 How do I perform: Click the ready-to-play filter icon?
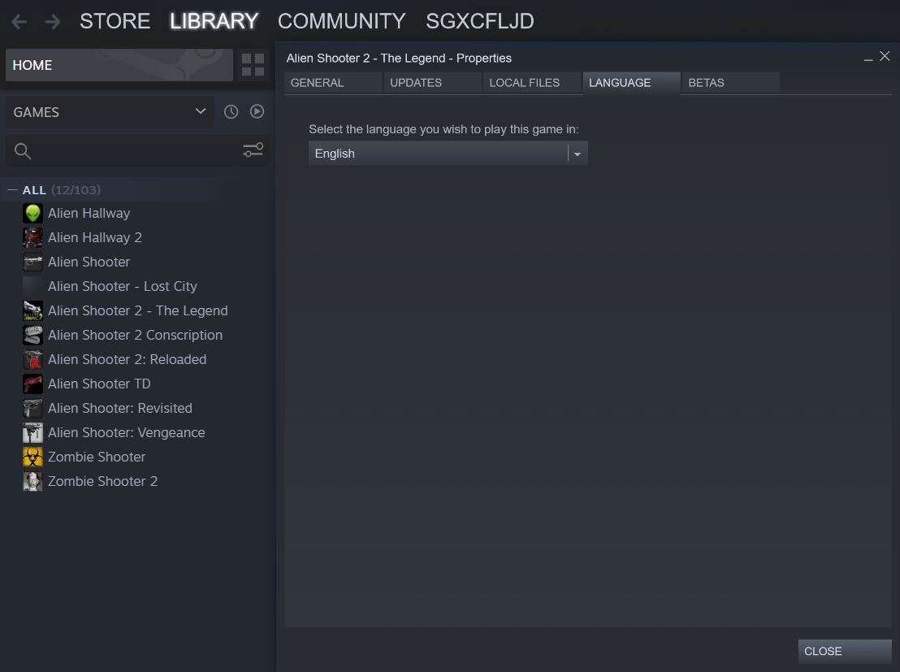[x=257, y=111]
